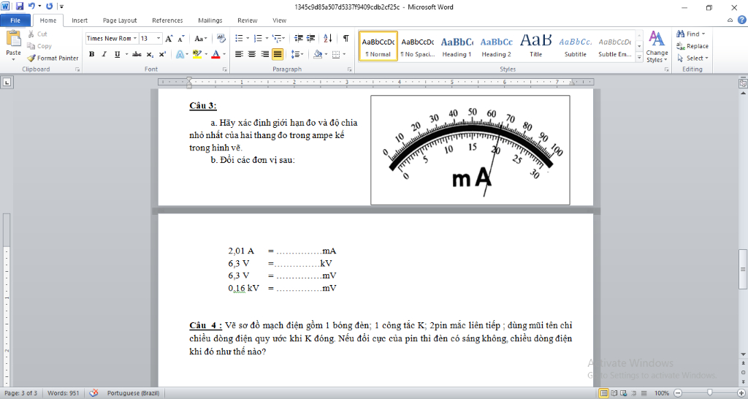
Task: Click the Redo icon in title bar
Action: [49, 7]
